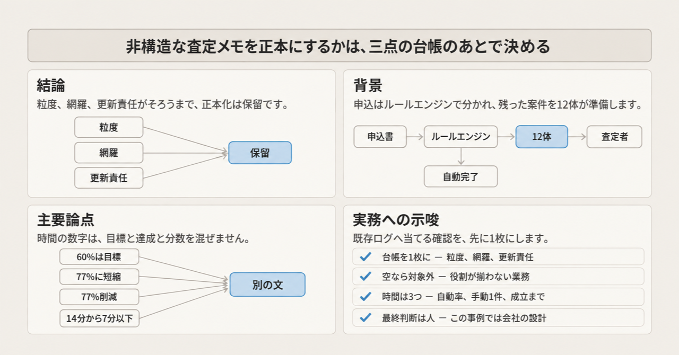Image resolution: width=679 pixels, height=355 pixels.
Task: Click the 主要論点 heading
Action: pyautogui.click(x=66, y=220)
